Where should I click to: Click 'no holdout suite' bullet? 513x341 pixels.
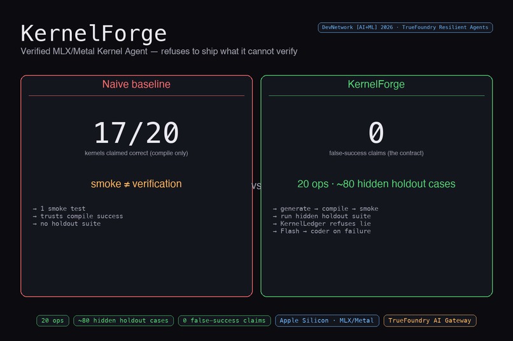pyautogui.click(x=67, y=224)
